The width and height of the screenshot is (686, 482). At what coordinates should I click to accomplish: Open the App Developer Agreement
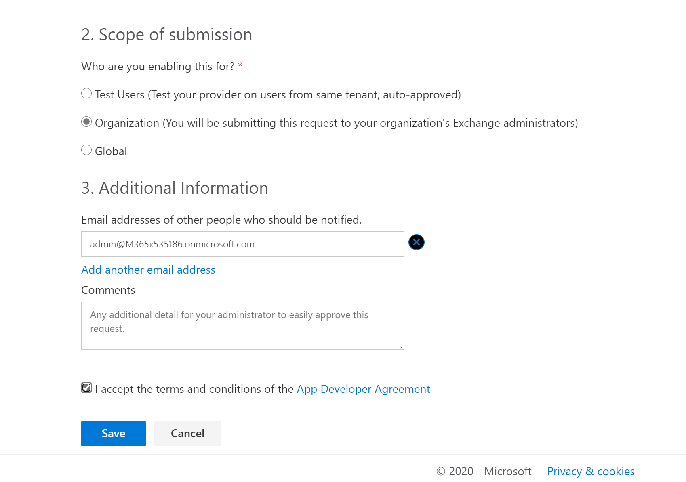pyautogui.click(x=363, y=389)
